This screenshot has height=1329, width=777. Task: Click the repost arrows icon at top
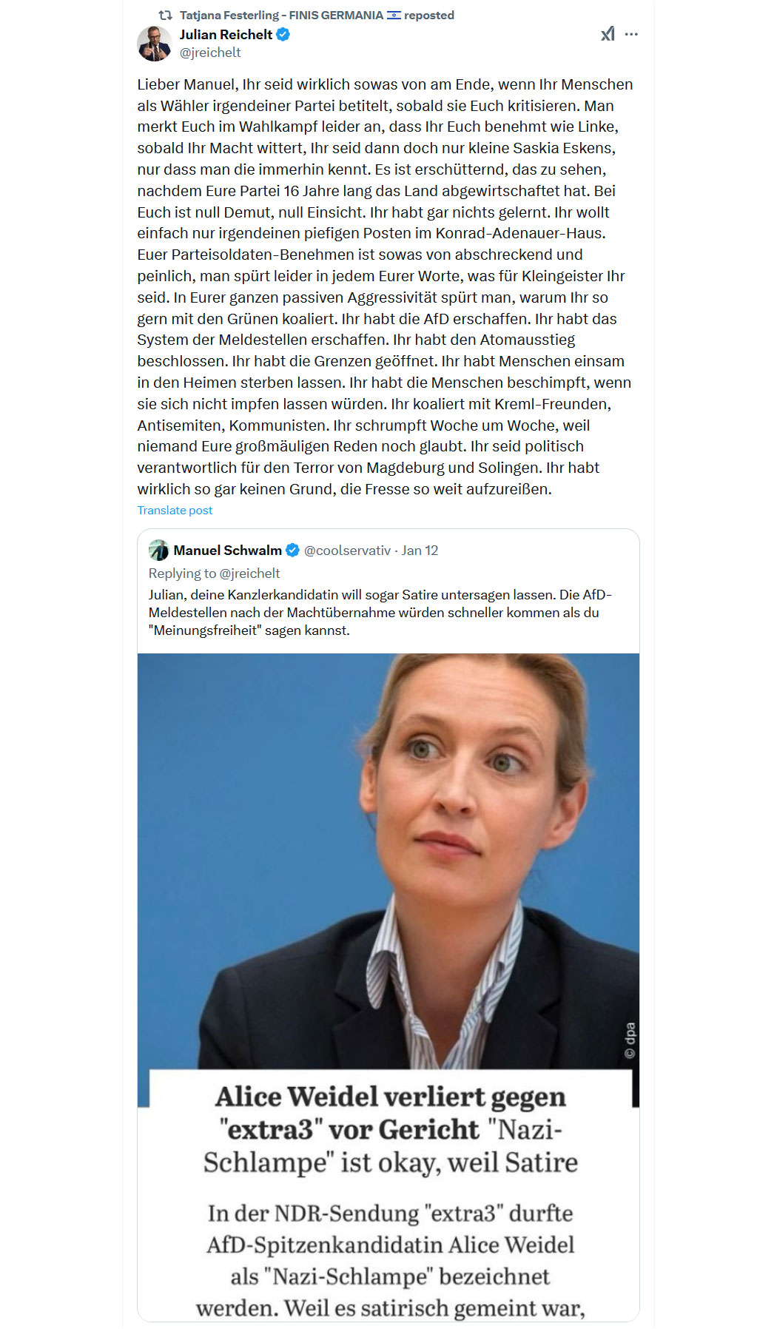[166, 15]
